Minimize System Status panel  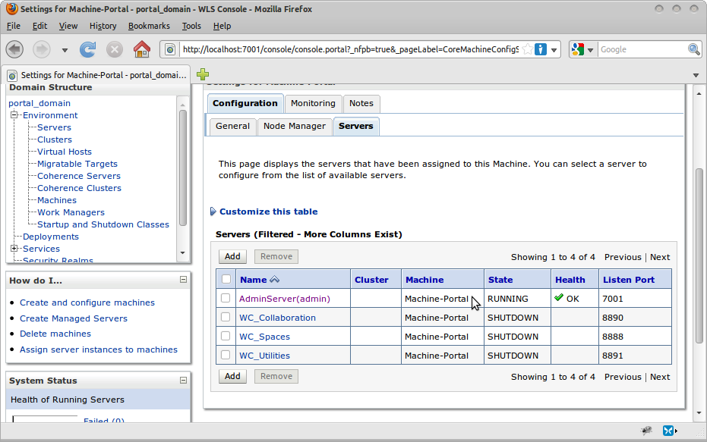184,381
